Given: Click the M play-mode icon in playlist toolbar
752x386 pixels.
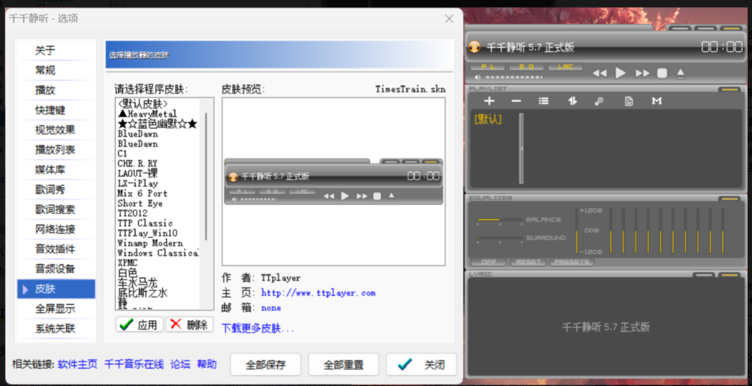Looking at the screenshot, I should pyautogui.click(x=657, y=101).
